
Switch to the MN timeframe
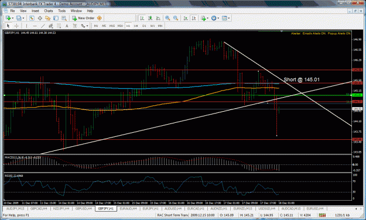click(160, 26)
